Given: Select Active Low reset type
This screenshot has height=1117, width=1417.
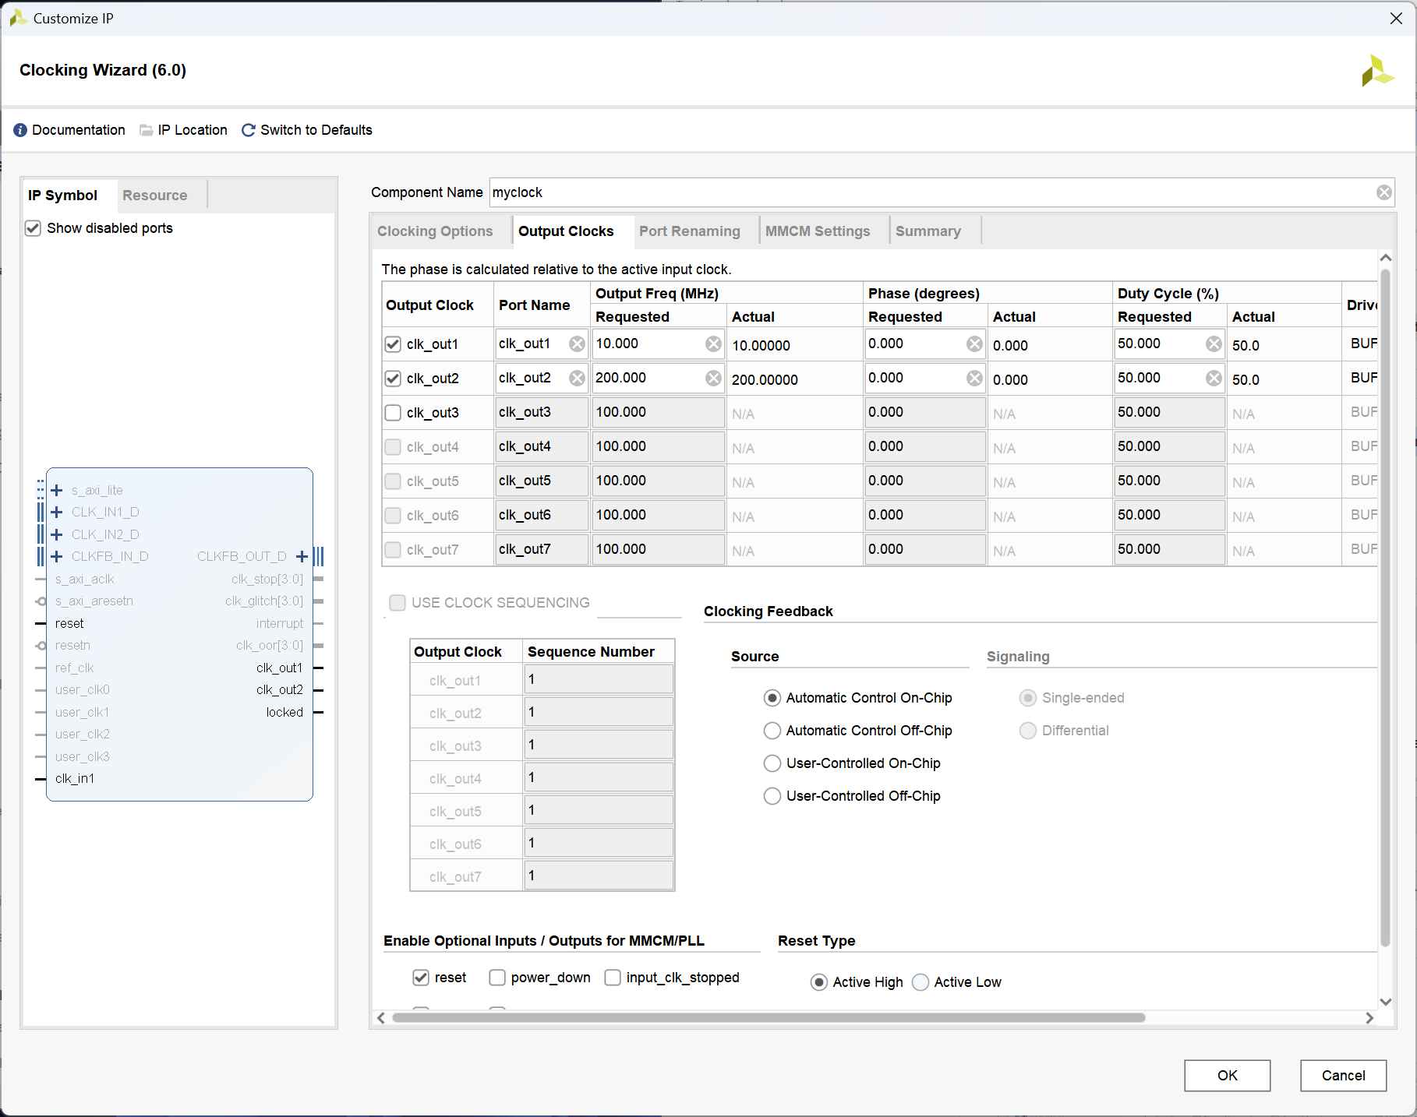Looking at the screenshot, I should click(x=921, y=982).
